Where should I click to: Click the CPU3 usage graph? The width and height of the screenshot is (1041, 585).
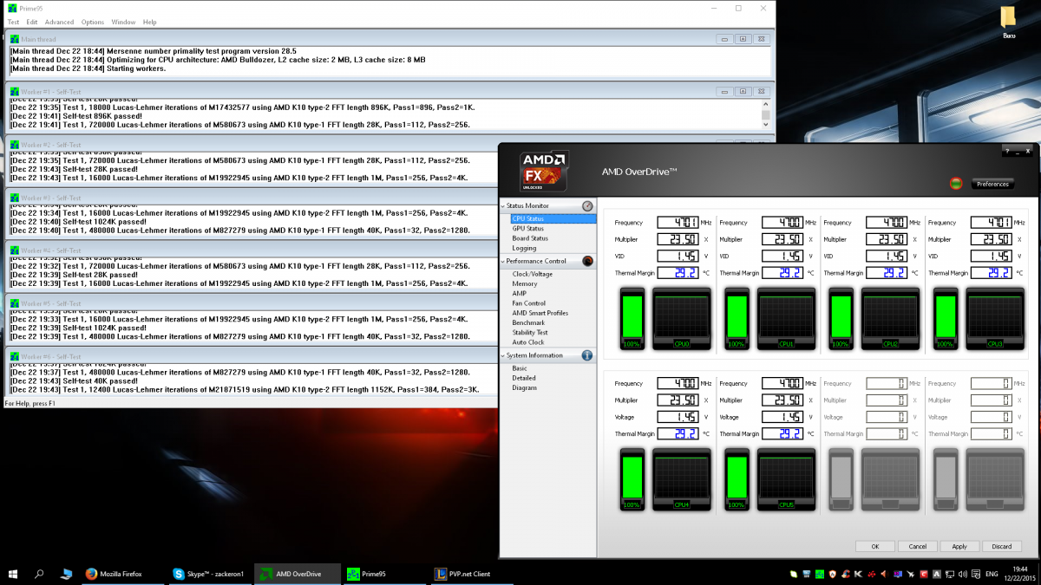click(x=995, y=317)
